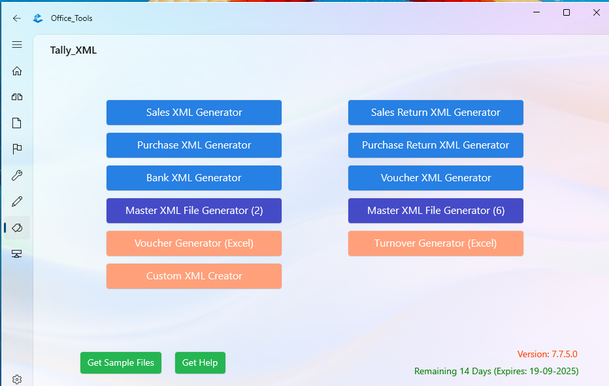Click the Remaining 14 Days expiry text
This screenshot has width=609, height=386.
pyautogui.click(x=497, y=371)
